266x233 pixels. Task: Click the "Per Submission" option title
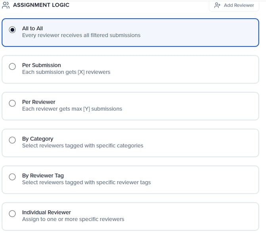click(x=42, y=65)
